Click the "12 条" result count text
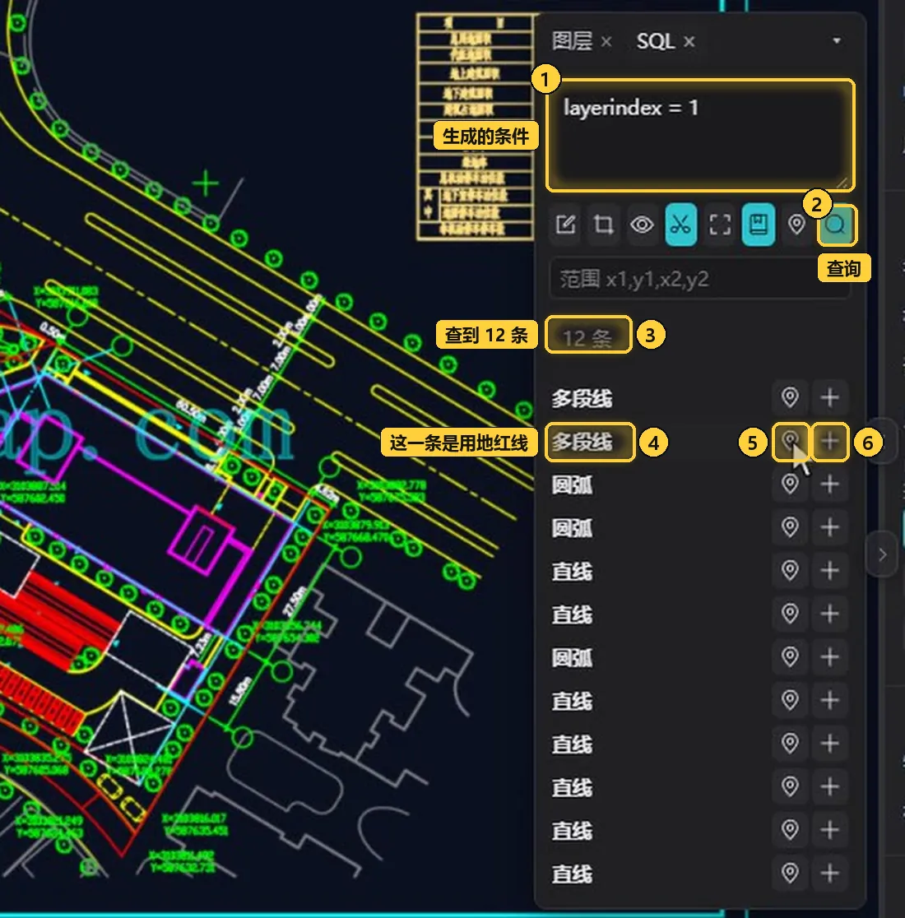Viewport: 905px width, 918px height. tap(587, 338)
